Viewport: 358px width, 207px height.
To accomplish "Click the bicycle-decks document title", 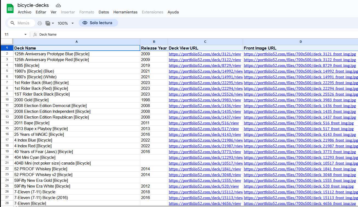I will [x=33, y=5].
